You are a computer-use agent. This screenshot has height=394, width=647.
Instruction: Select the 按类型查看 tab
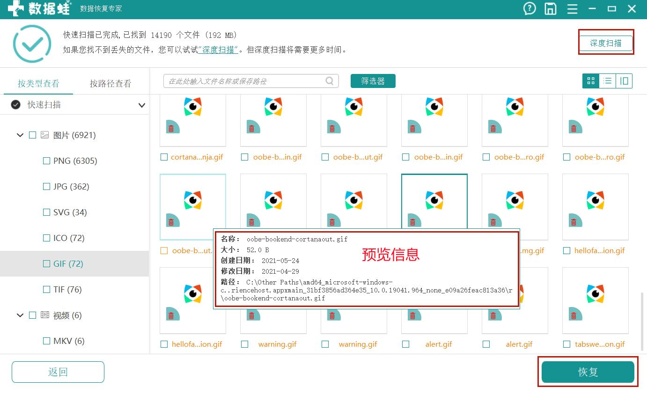(38, 84)
